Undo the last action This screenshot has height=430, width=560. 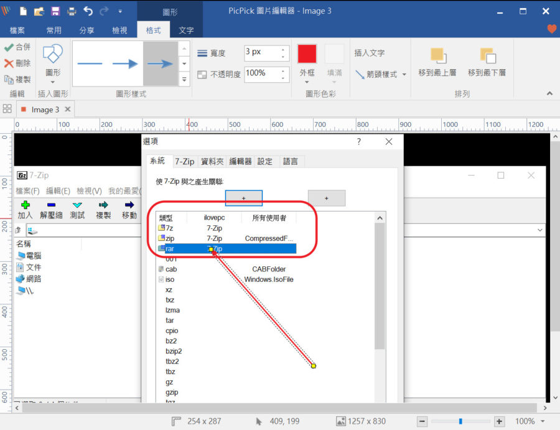click(x=88, y=11)
